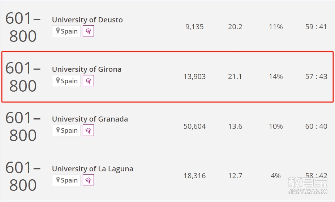Click graduation cap icon for University of La Laguna
Viewport: 335px width, 202px height.
88,180
